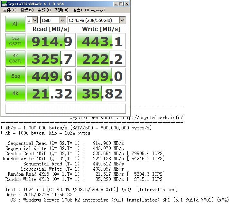Viewport: 232px width, 206px height.
Task: Open the C: 43% drive selection dropdown
Action: [97, 20]
